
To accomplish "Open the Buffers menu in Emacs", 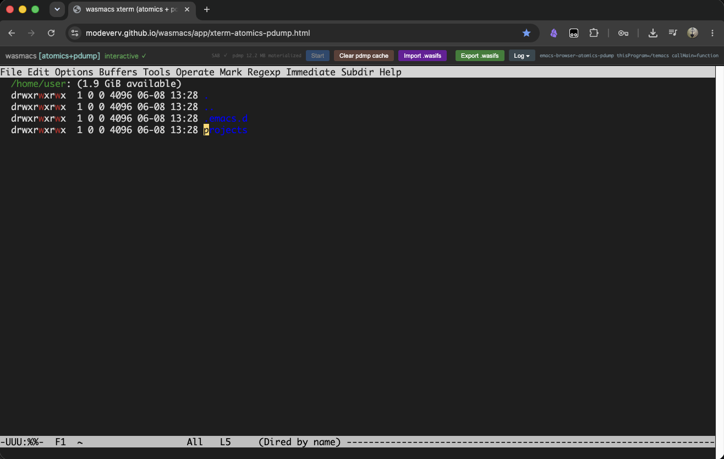I will 118,72.
